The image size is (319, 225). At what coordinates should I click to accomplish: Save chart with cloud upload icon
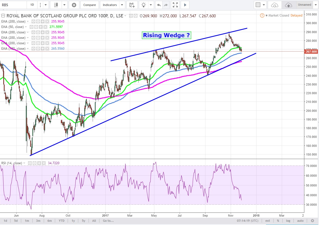[x=288, y=5]
